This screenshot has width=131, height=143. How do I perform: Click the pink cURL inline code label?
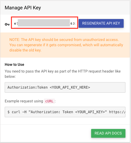49,101
